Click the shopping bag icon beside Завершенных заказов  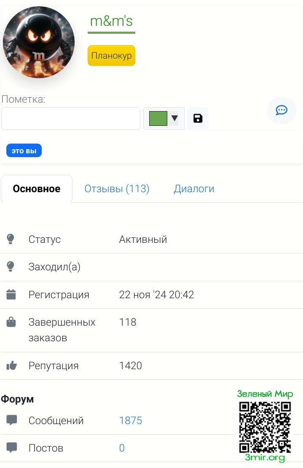11,323
